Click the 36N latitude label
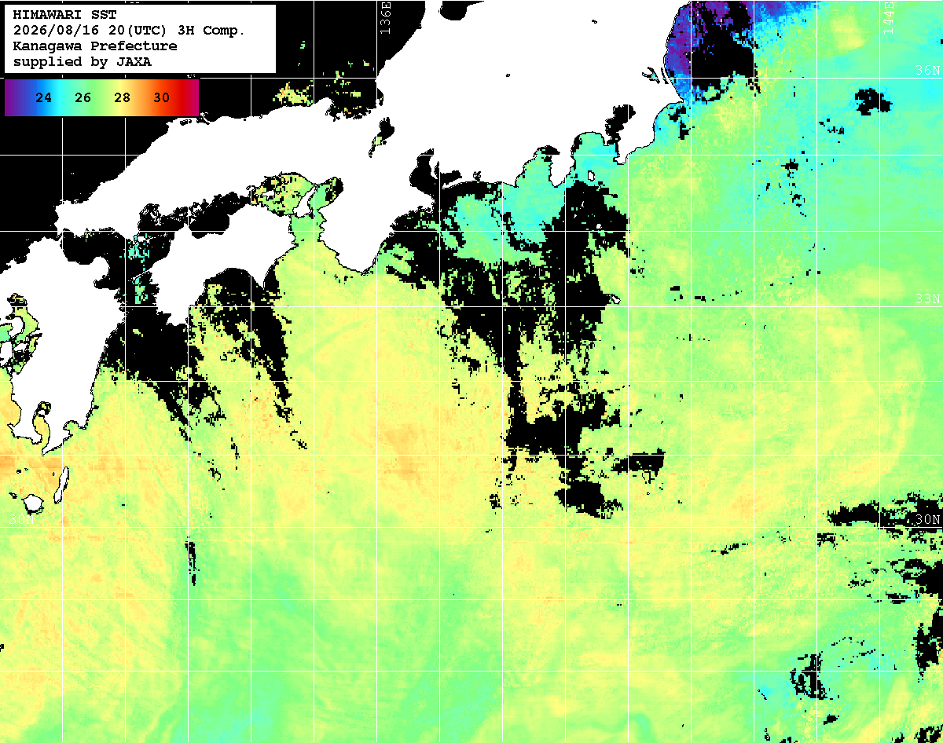Image resolution: width=943 pixels, height=743 pixels. [x=928, y=69]
